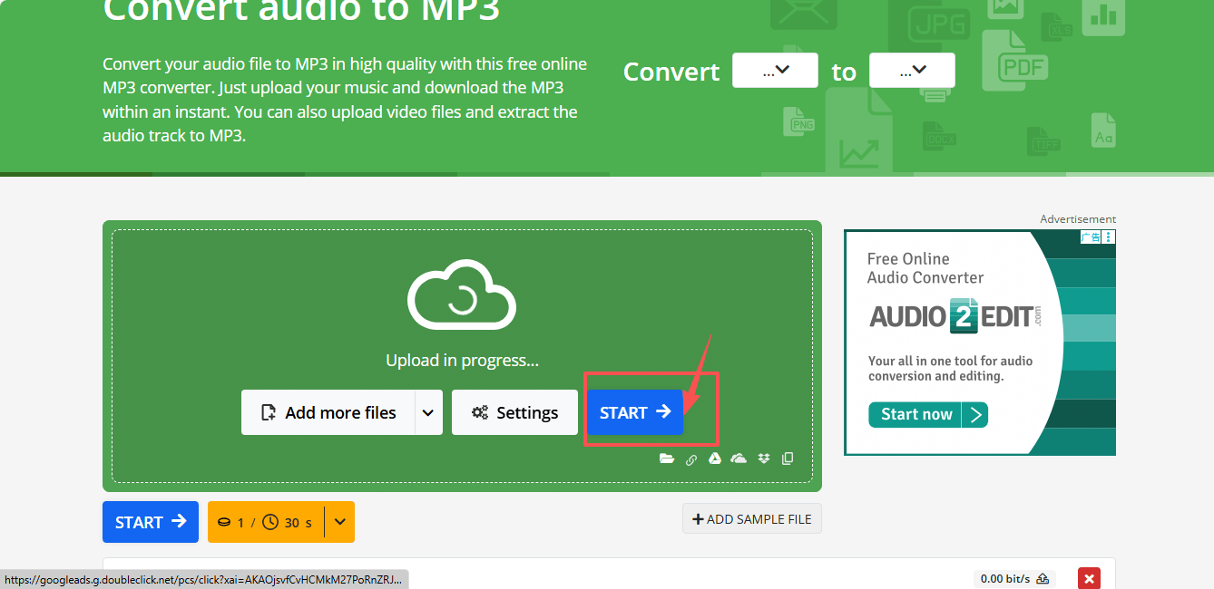Open the ad options three-dot menu
The width and height of the screenshot is (1214, 589).
click(x=1109, y=237)
